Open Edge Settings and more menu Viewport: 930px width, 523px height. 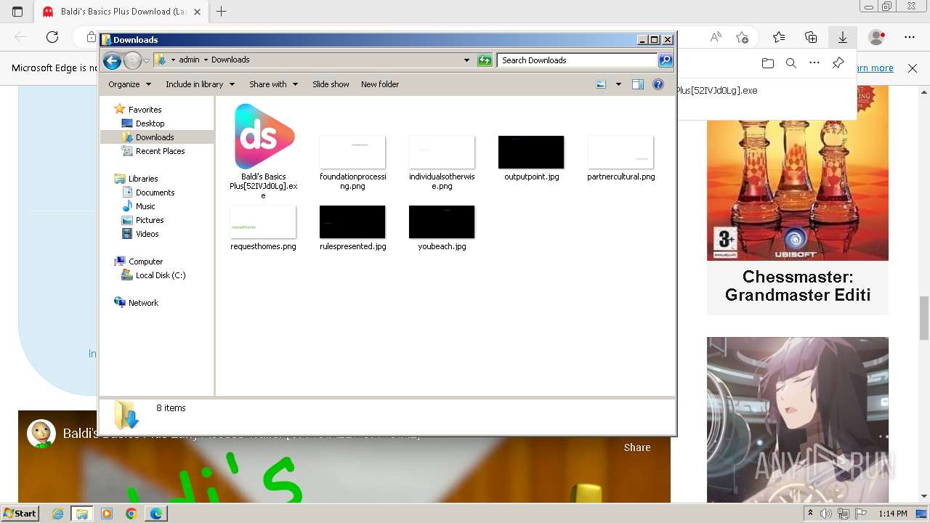point(910,37)
